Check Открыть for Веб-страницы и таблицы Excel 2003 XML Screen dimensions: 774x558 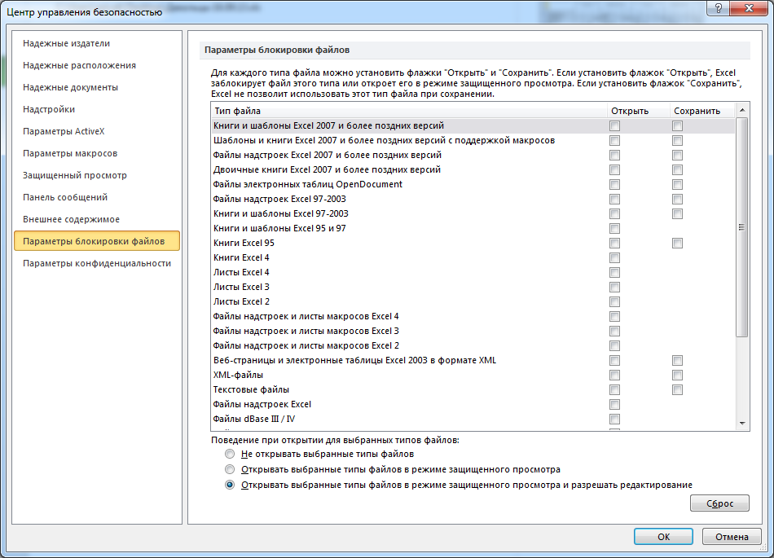coord(614,361)
